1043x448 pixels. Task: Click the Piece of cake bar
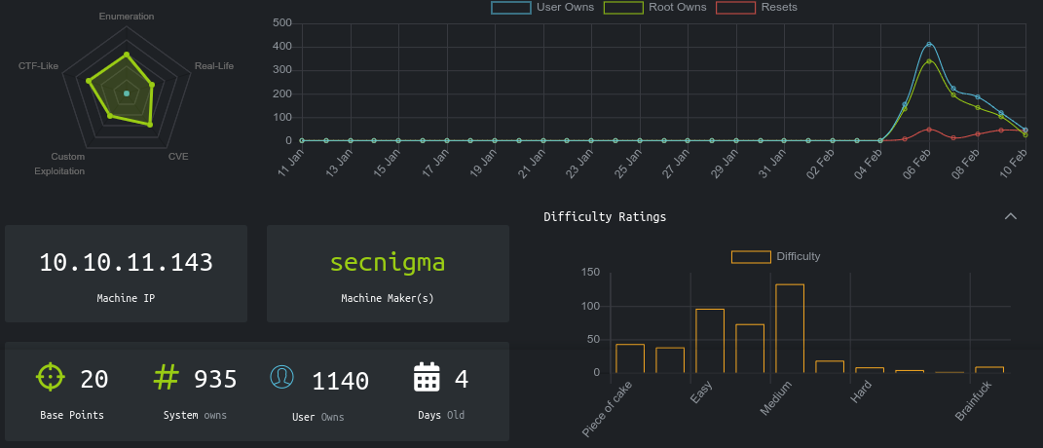click(x=630, y=358)
